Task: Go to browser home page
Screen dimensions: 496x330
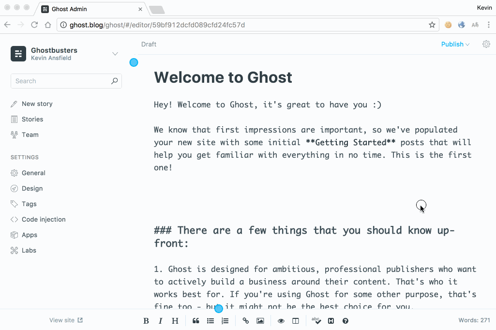Action: click(48, 25)
